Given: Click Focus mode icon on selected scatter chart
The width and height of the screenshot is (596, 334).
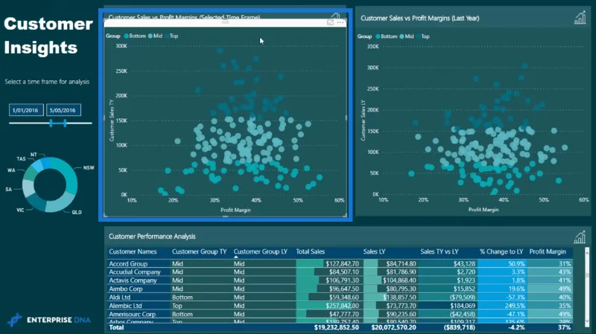Looking at the screenshot, I should (330, 23).
